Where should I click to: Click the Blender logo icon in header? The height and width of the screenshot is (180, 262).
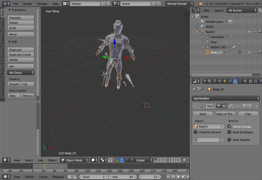point(200,4)
